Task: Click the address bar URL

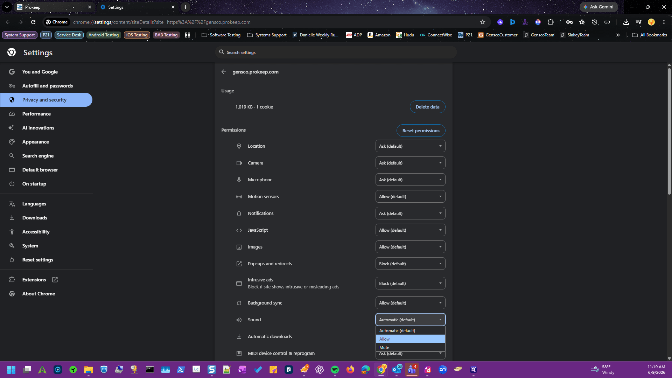Action: tap(162, 22)
